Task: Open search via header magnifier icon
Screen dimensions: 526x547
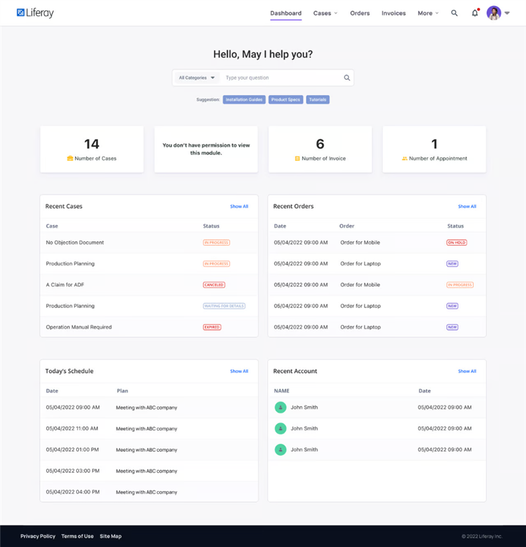Action: pyautogui.click(x=454, y=13)
